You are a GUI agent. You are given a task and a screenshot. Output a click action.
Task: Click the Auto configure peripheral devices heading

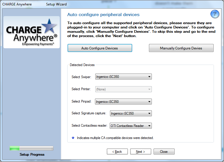[x=103, y=15]
